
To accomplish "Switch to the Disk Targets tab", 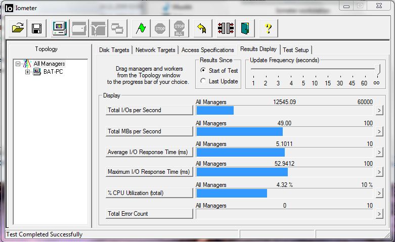I will (114, 50).
